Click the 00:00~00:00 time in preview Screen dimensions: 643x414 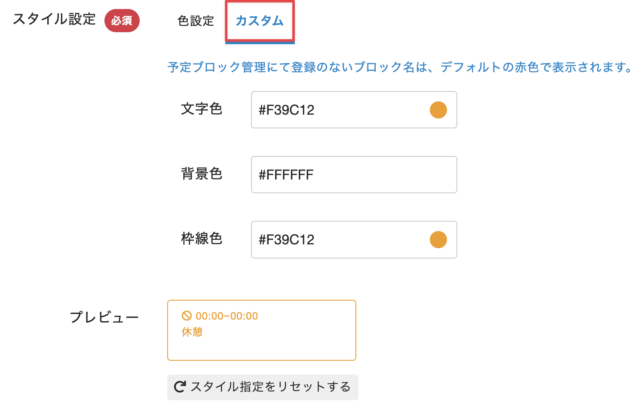tap(227, 316)
